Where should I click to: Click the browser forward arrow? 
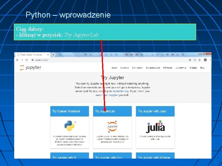click(22, 60)
